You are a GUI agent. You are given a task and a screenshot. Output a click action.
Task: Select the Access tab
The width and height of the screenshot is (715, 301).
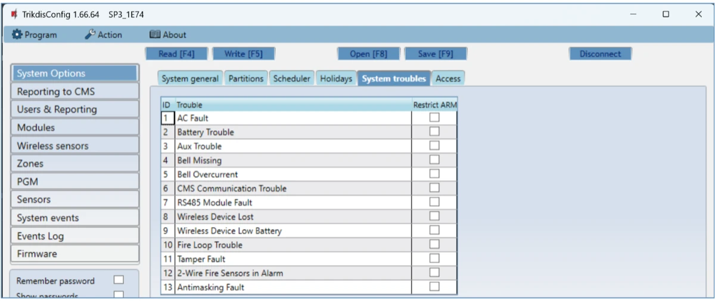coord(447,79)
